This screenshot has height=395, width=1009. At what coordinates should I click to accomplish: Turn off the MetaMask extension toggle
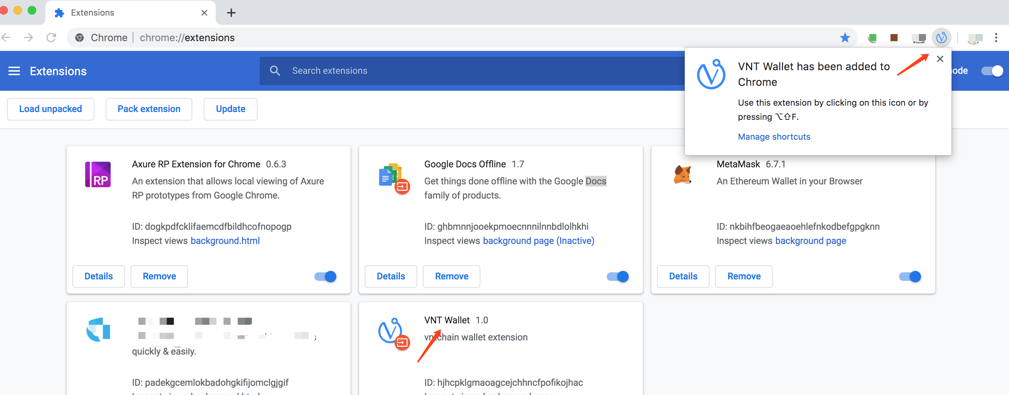click(x=910, y=276)
